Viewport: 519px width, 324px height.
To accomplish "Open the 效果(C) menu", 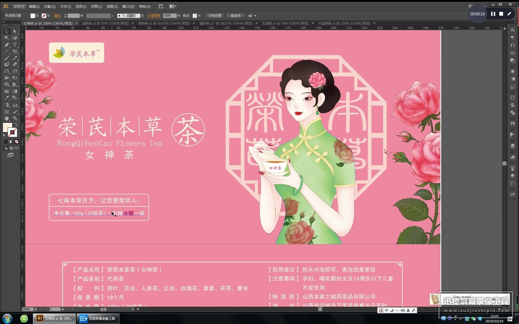I will point(96,6).
